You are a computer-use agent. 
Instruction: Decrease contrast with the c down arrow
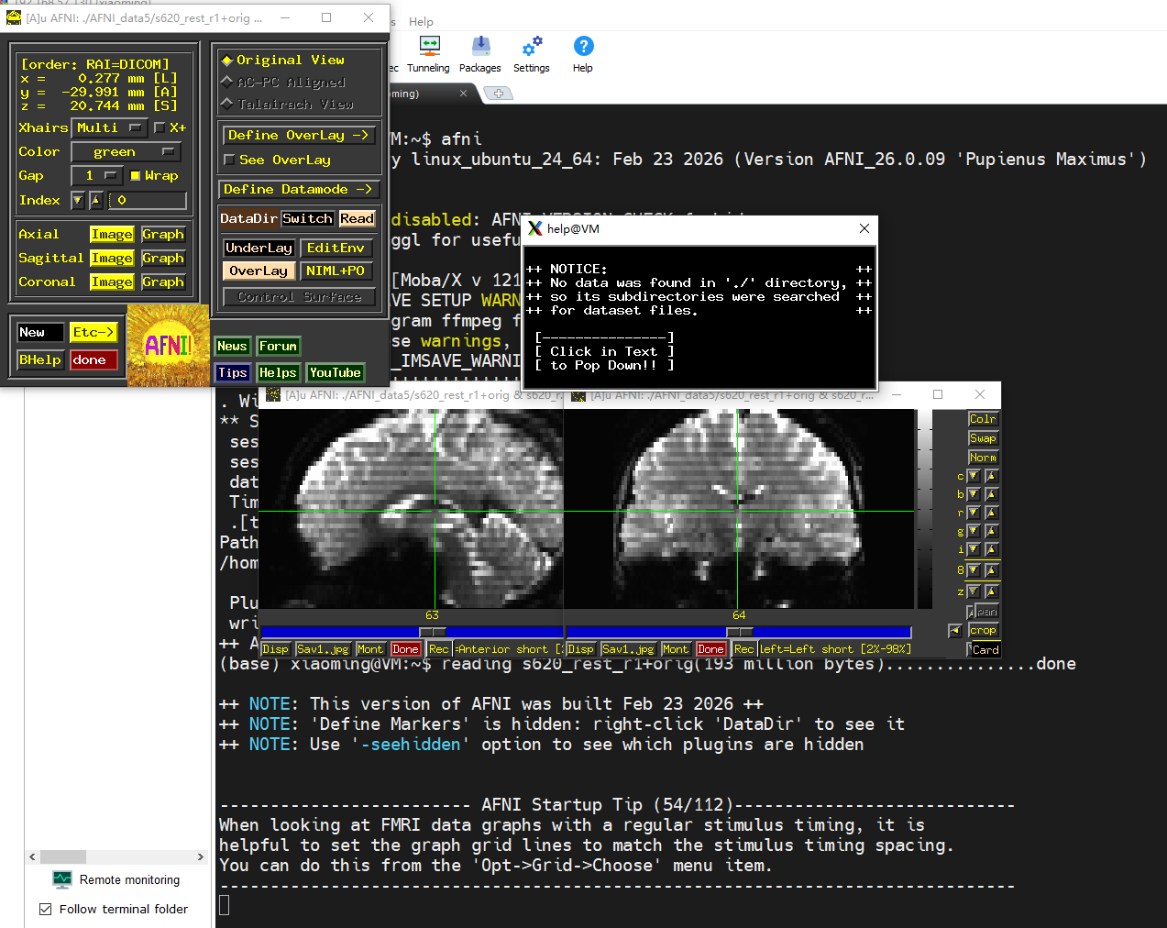[974, 477]
